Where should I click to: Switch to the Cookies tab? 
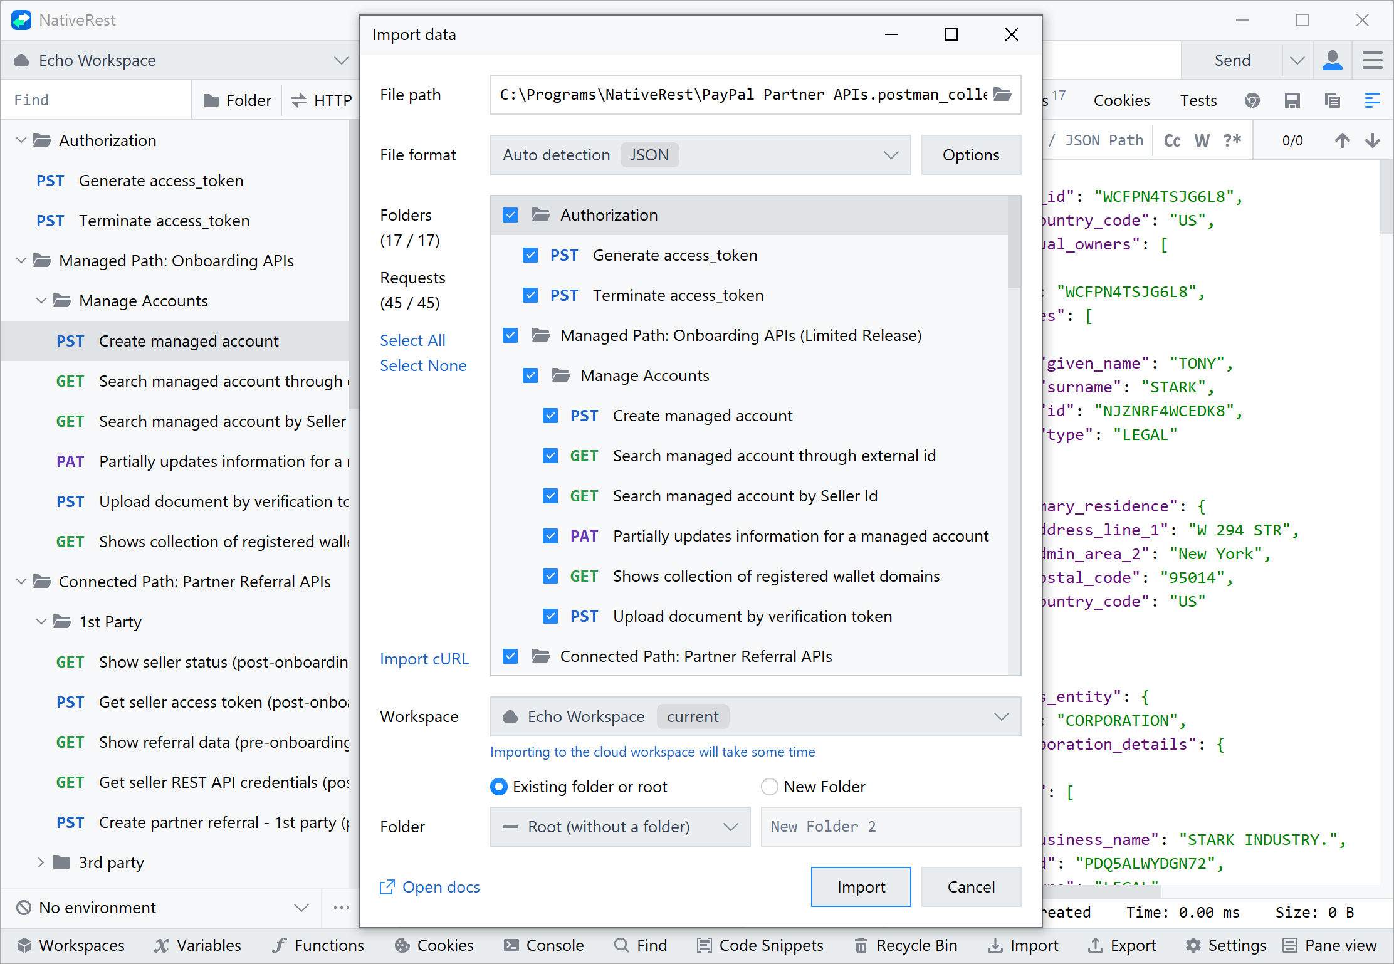1121,100
